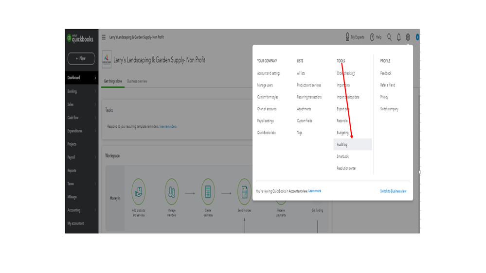486x273 pixels.
Task: Select Refer a friend
Action: pos(388,85)
